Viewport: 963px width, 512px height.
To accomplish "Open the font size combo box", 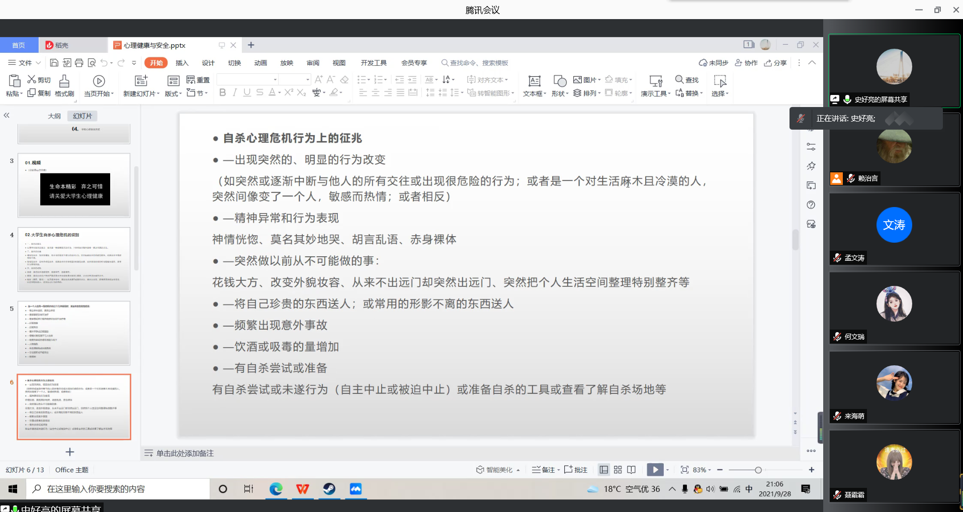I will coord(295,79).
